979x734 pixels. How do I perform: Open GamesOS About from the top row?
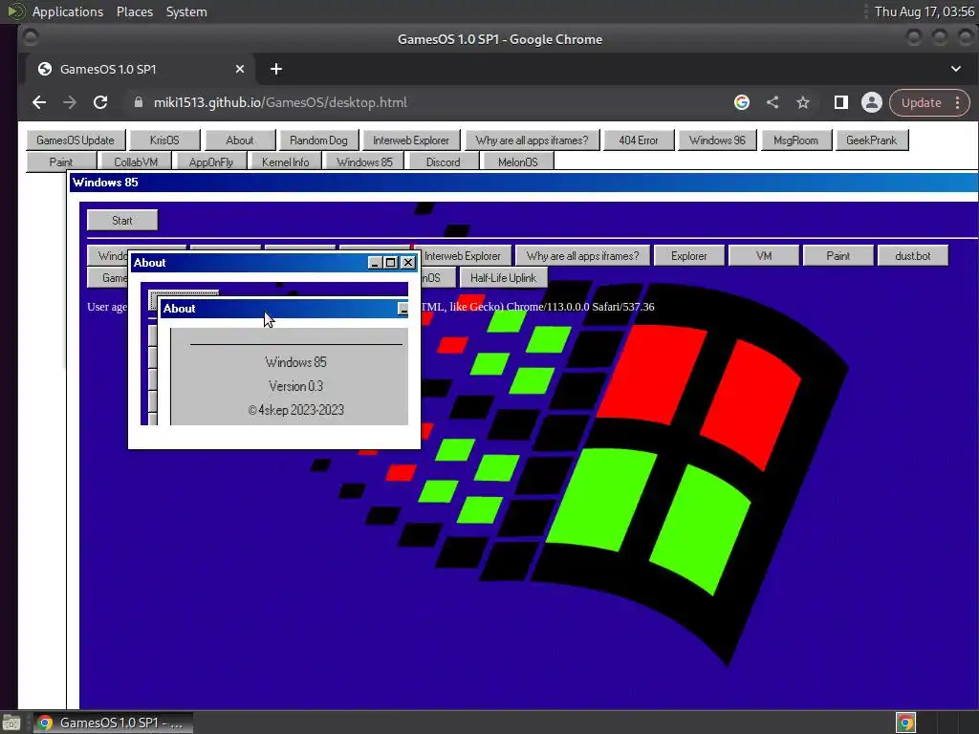click(240, 140)
